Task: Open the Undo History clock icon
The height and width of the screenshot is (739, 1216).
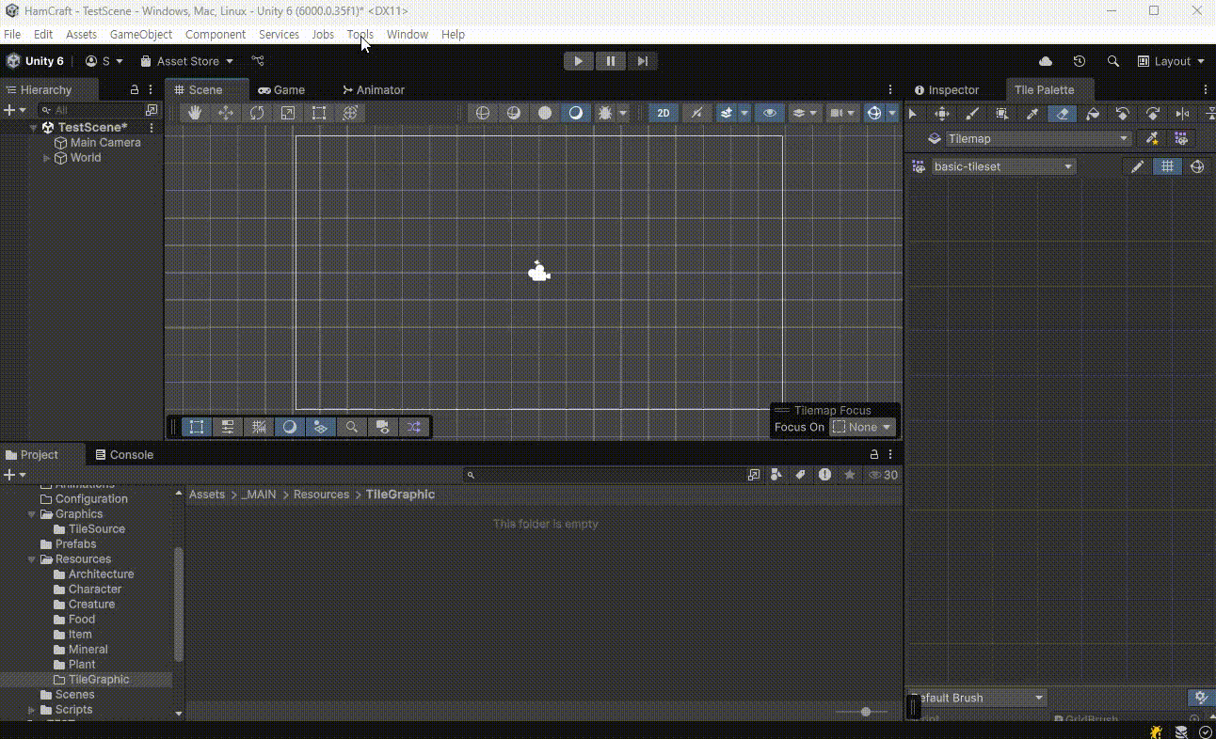Action: (x=1080, y=61)
